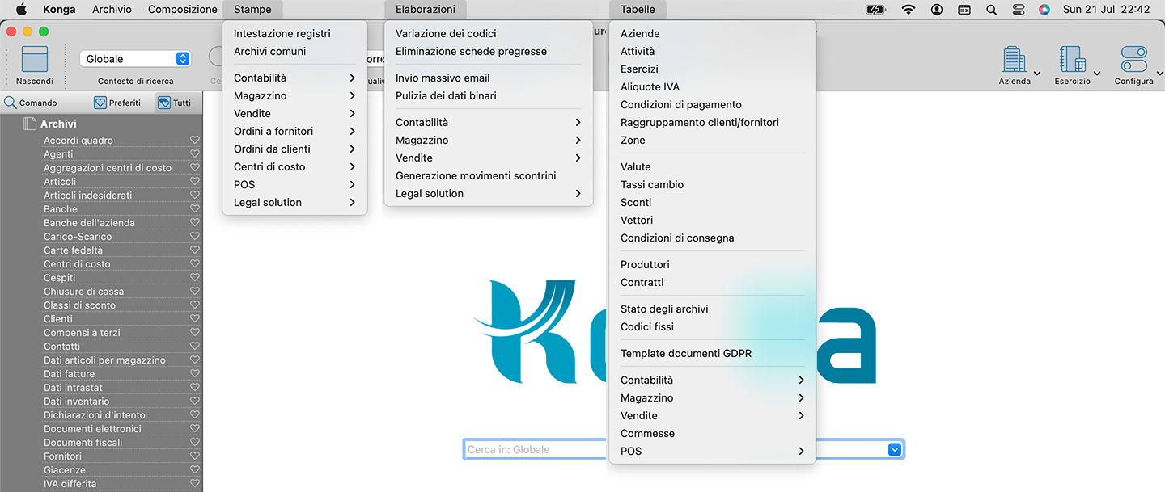1165x492 pixels.
Task: Open Articoli in the archive list
Action: [60, 182]
